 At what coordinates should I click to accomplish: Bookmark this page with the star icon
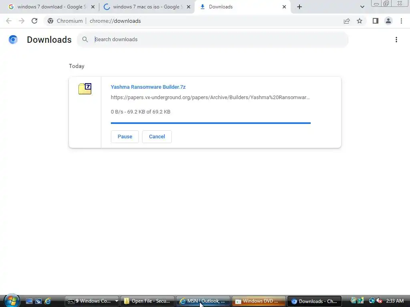tap(360, 21)
